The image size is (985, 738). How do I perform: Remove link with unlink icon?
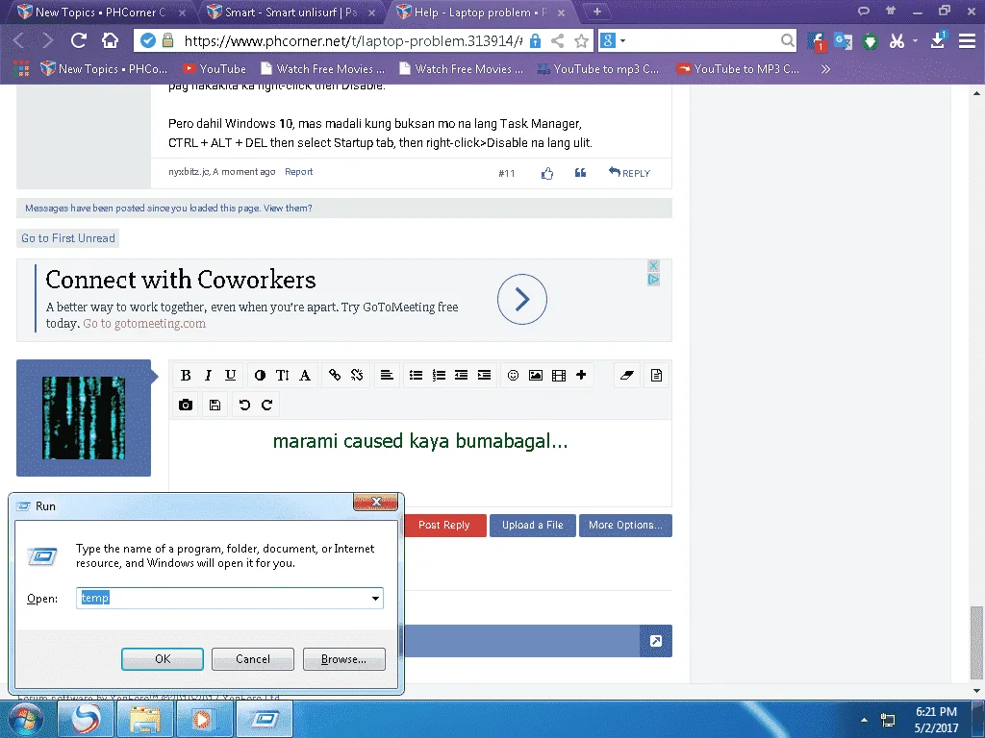point(357,376)
